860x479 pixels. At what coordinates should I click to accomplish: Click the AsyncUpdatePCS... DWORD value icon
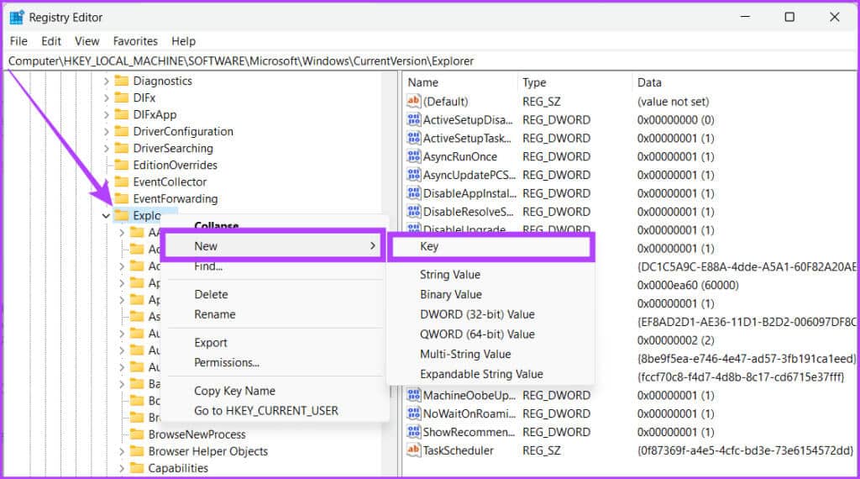[x=413, y=175]
